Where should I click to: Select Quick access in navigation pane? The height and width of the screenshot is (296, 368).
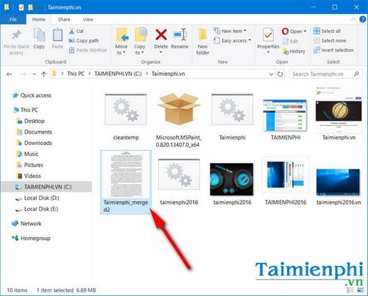click(x=32, y=96)
